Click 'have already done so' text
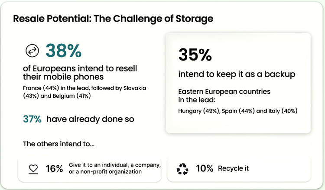The image size is (325, 190). pyautogui.click(x=90, y=119)
